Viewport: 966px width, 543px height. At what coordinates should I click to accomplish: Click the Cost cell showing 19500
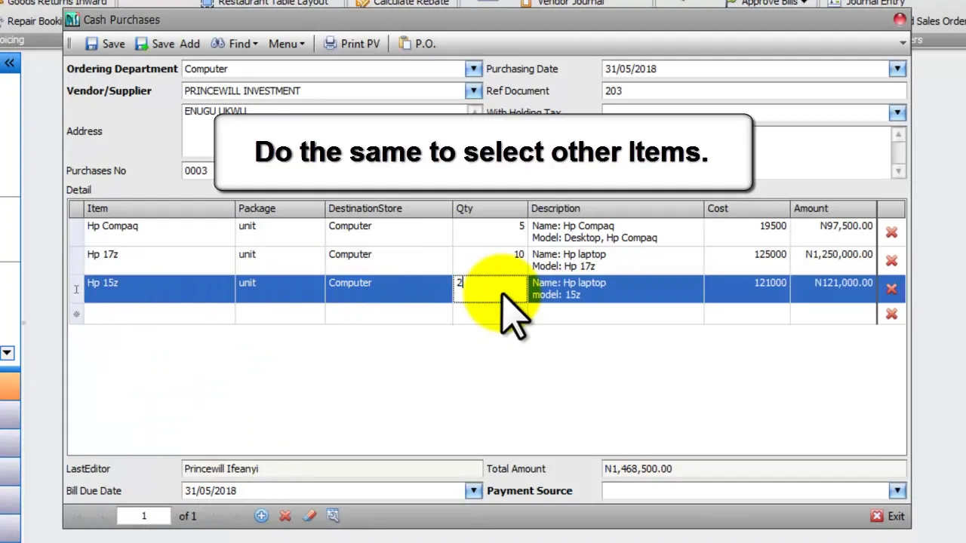pyautogui.click(x=747, y=232)
